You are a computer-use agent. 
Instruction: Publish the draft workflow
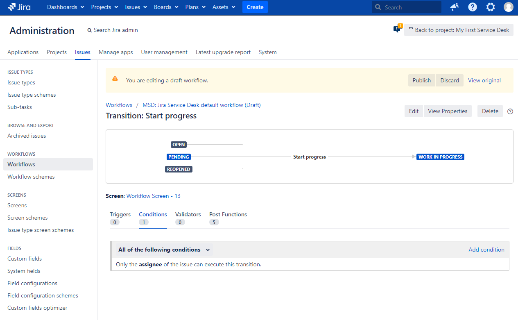[421, 80]
